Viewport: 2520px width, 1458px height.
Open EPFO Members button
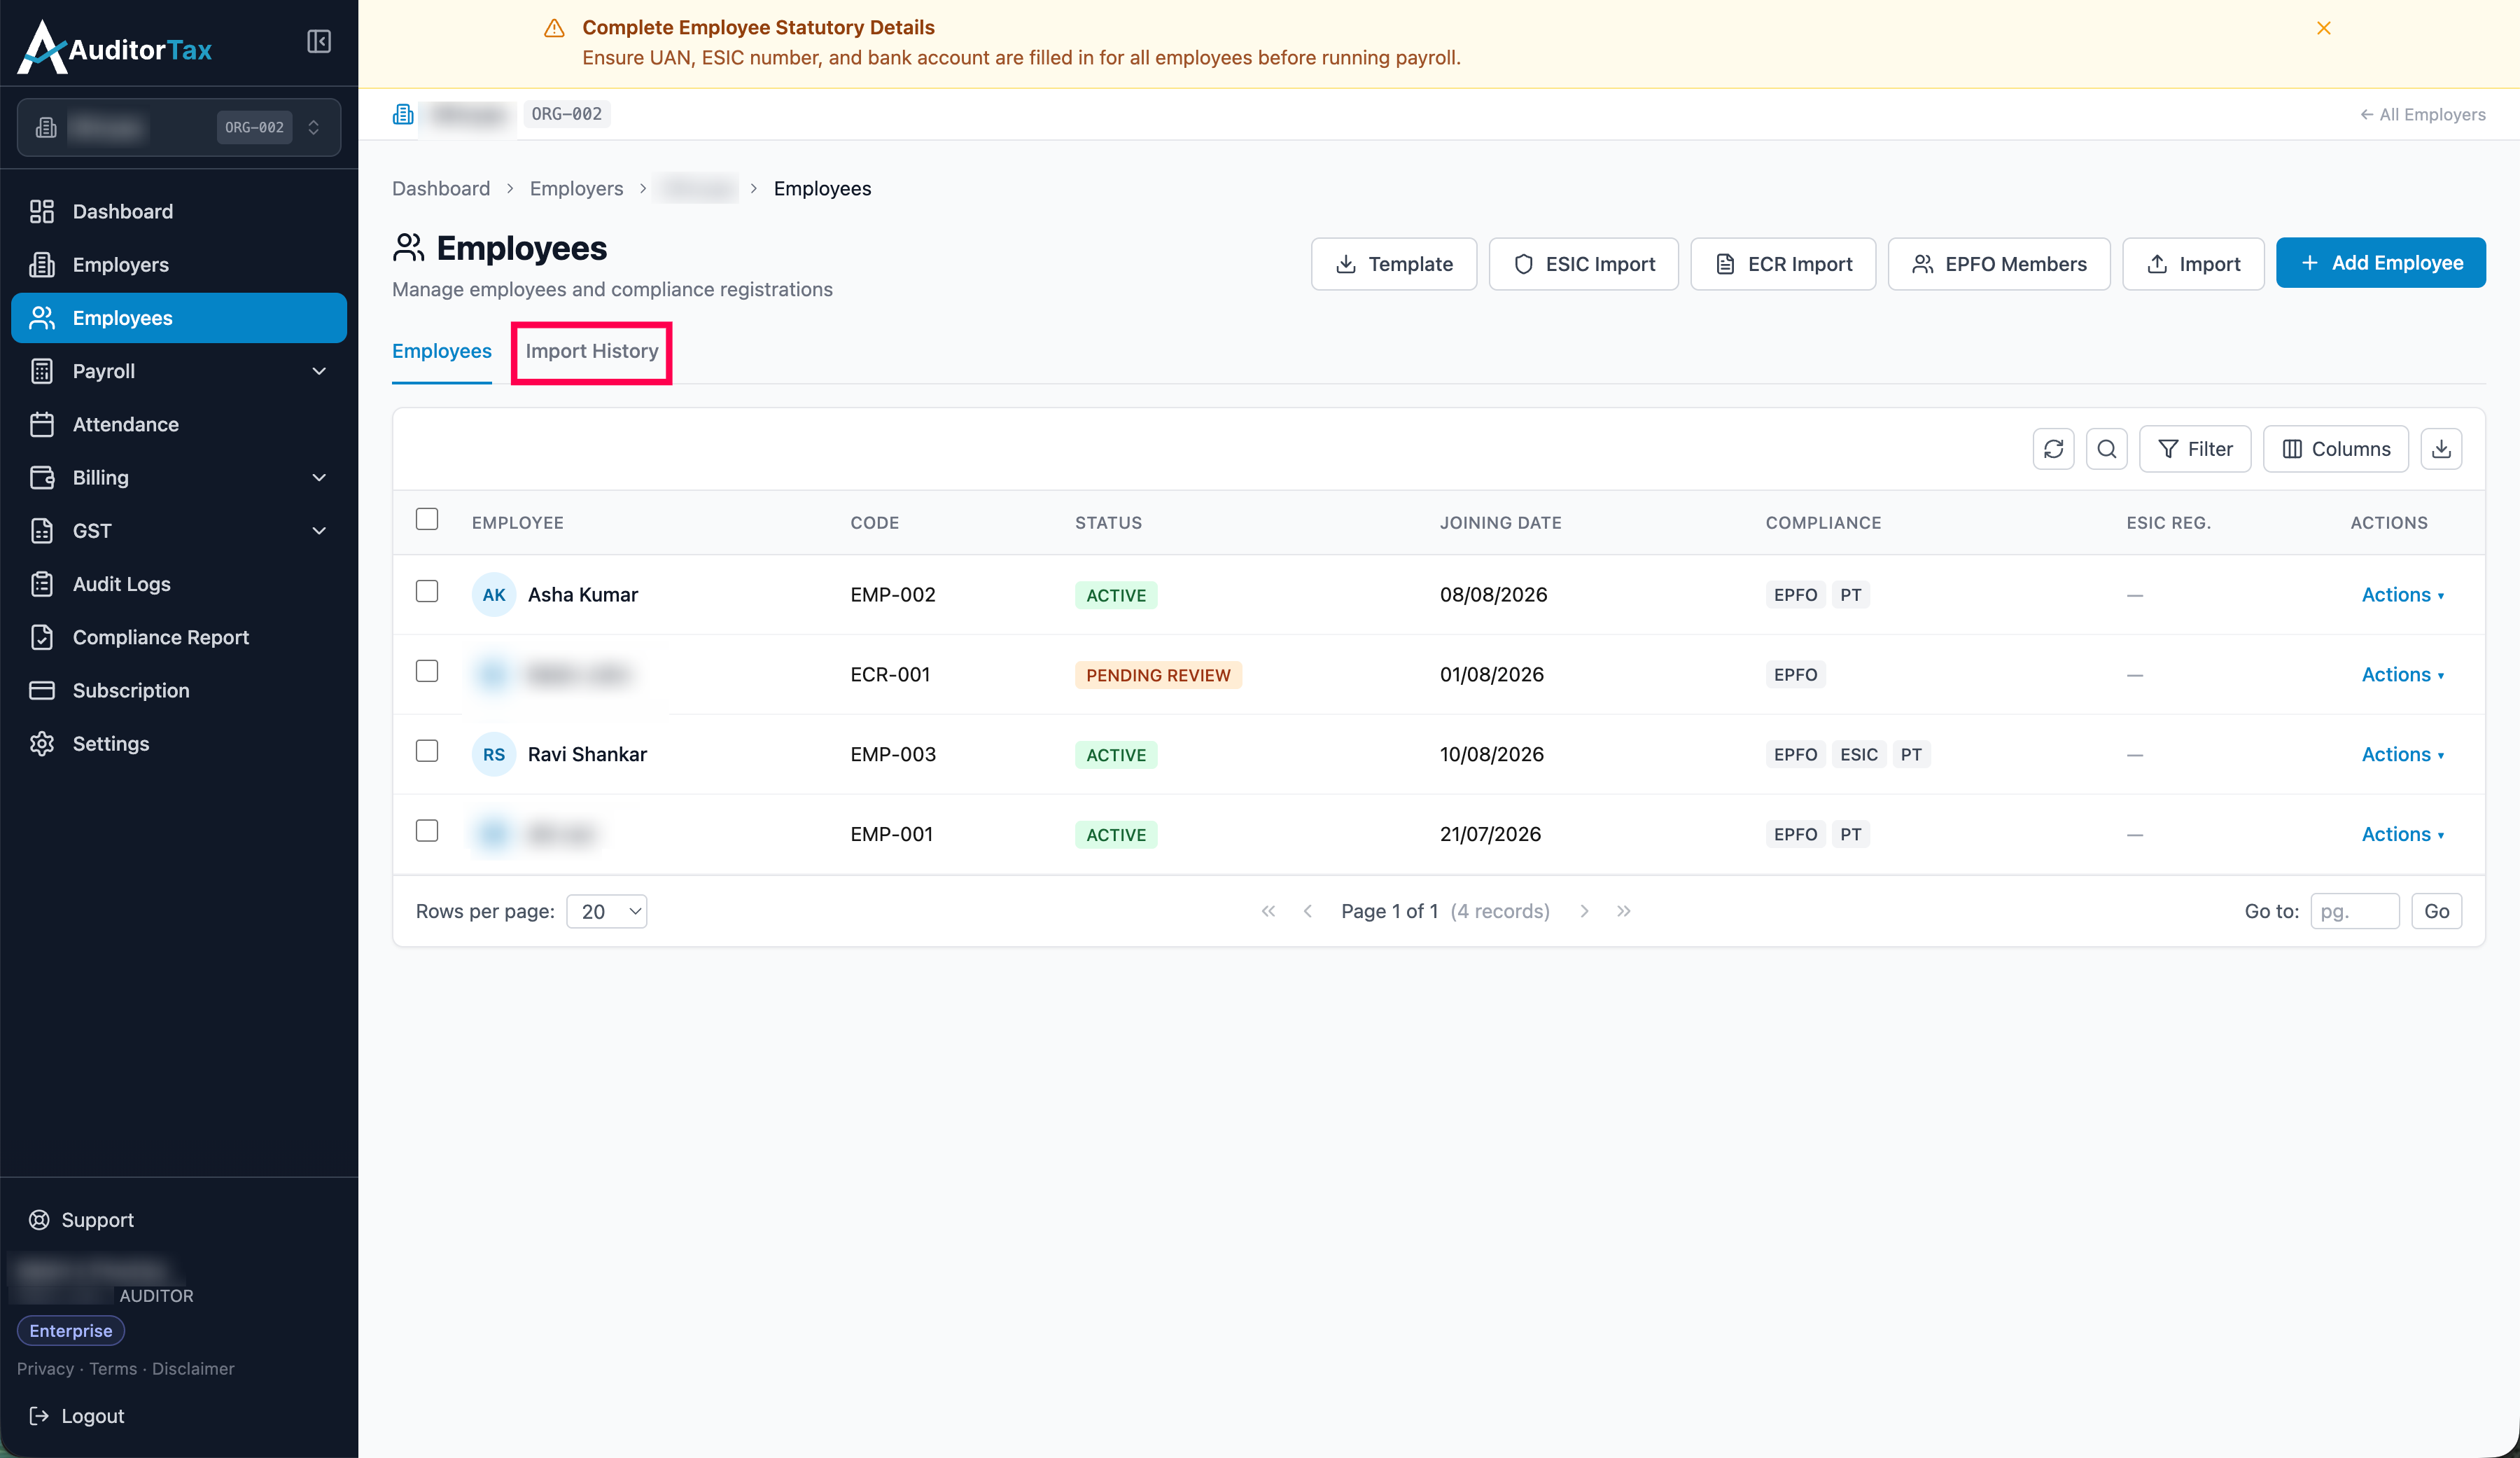[x=1998, y=264]
